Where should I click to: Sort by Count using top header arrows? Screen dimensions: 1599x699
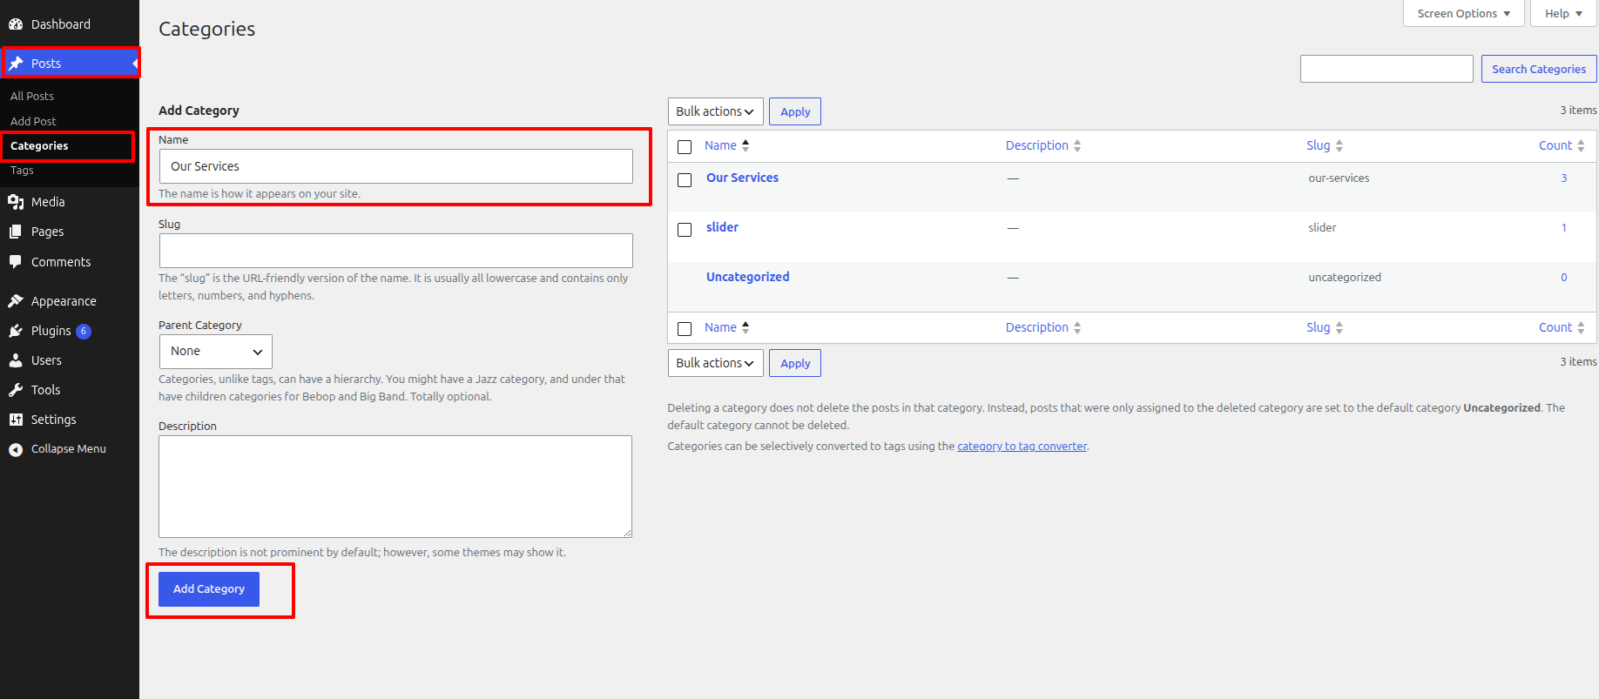click(x=1581, y=145)
